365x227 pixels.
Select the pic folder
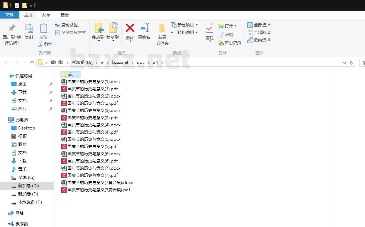70,75
